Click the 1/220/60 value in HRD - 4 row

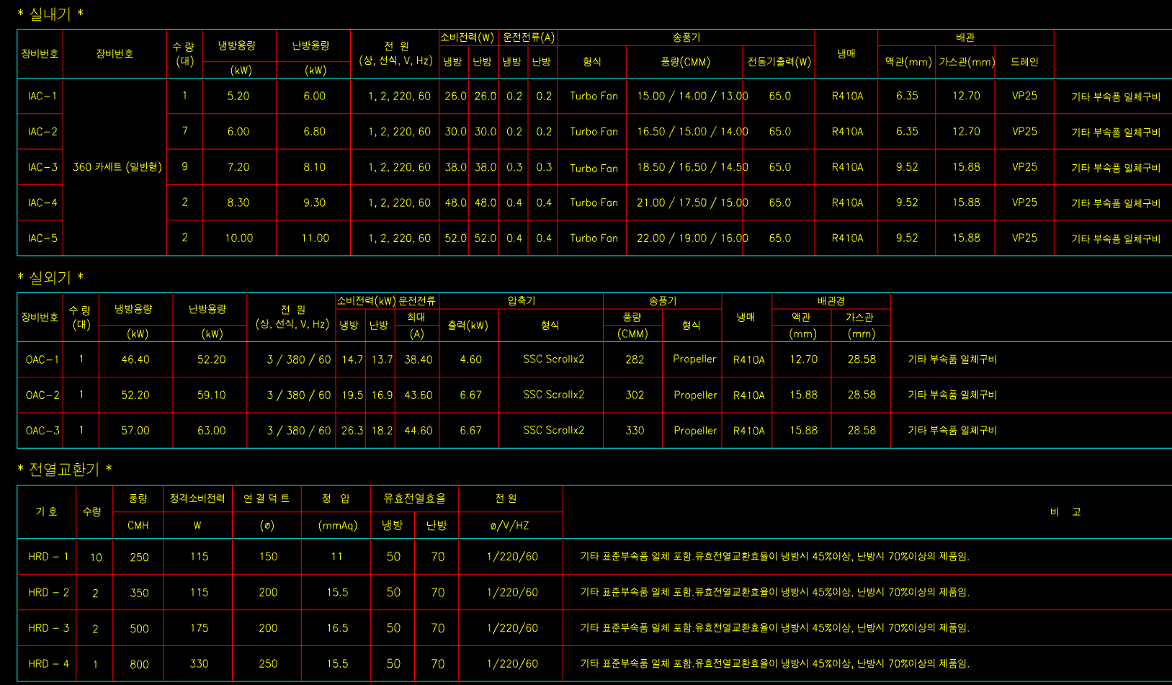[x=511, y=663]
